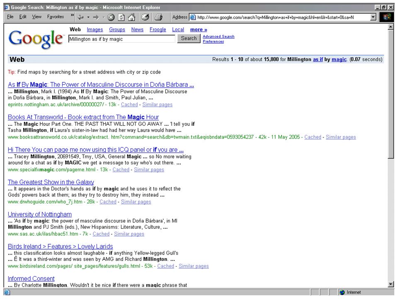Open 'Books At Transworld' Magic Hour result

(x=83, y=117)
